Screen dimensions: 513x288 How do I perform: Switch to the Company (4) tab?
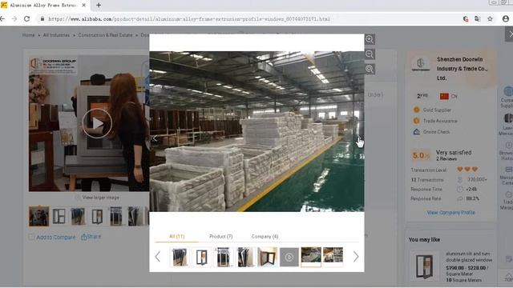[265, 237]
